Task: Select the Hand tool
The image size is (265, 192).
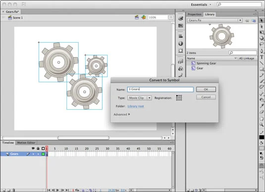Action: [262, 119]
